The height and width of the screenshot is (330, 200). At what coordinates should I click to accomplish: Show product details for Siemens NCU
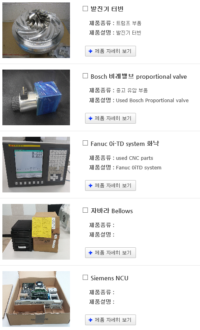coord(111,320)
